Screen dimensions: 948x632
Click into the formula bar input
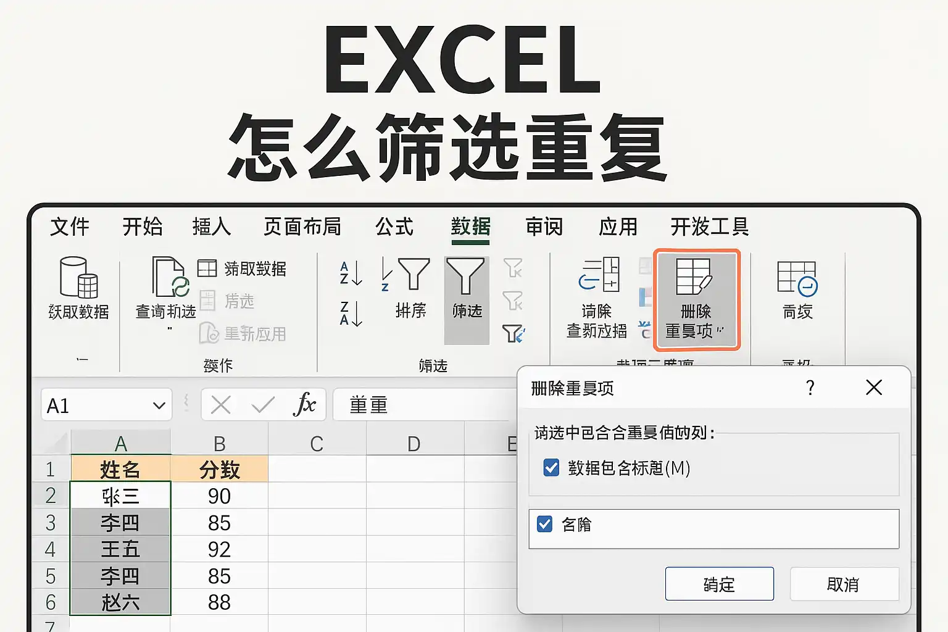tap(426, 405)
